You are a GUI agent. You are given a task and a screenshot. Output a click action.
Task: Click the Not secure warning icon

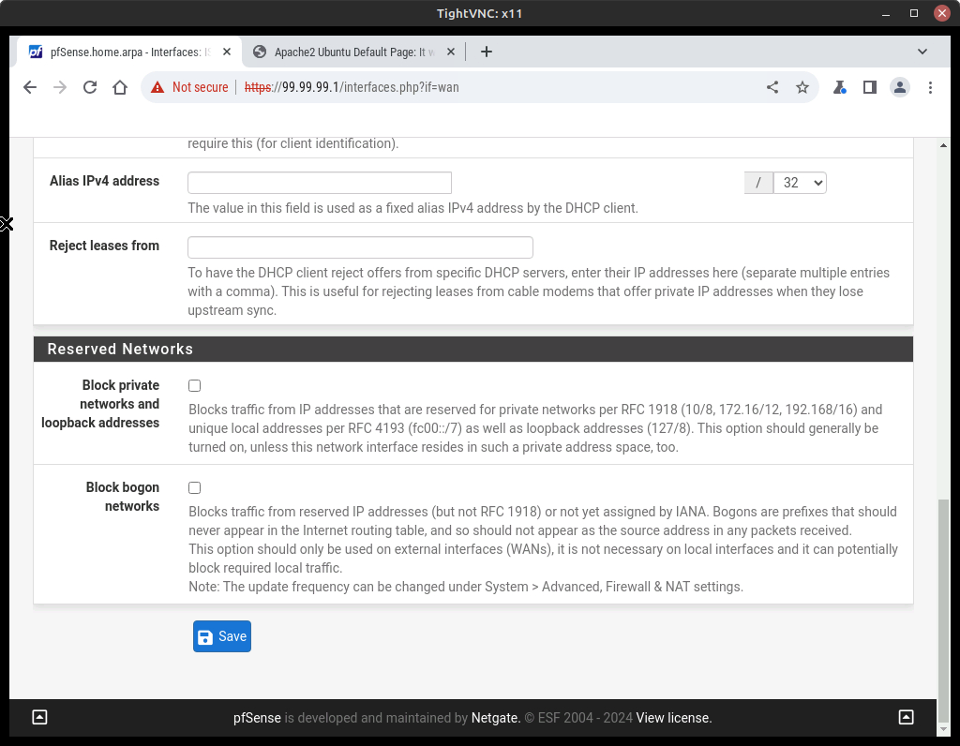tap(157, 87)
